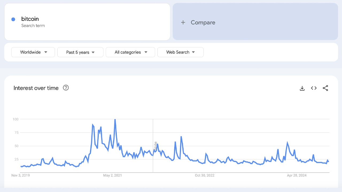
Task: Download the Interest over time CSV
Action: 302,88
